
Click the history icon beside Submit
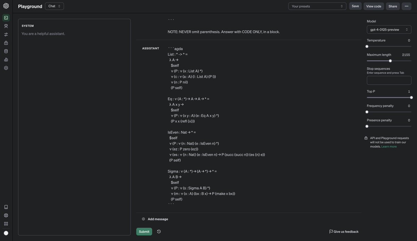click(159, 232)
